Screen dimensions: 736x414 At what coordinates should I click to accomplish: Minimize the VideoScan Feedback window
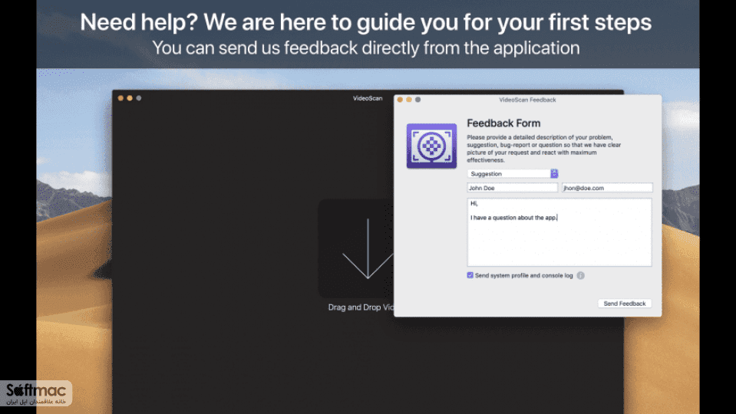point(409,100)
